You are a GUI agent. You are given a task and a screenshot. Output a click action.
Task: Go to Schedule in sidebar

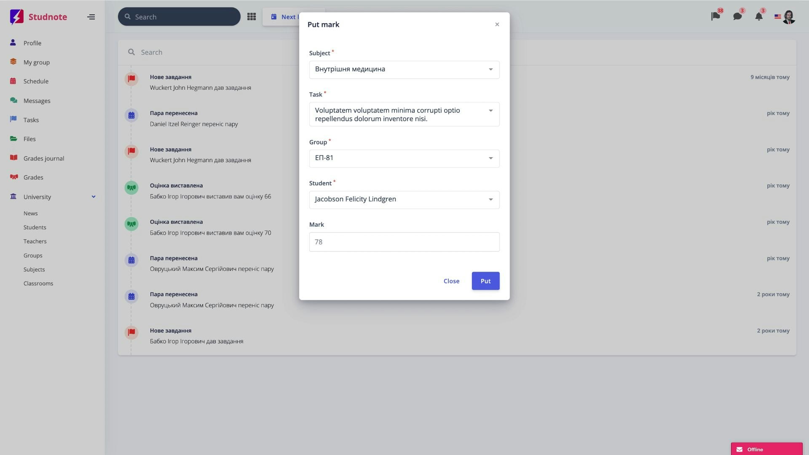pyautogui.click(x=36, y=81)
